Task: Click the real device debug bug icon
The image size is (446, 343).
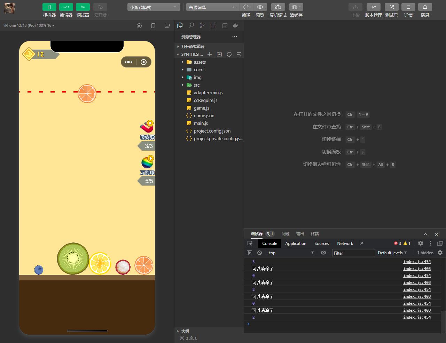Action: (278, 7)
